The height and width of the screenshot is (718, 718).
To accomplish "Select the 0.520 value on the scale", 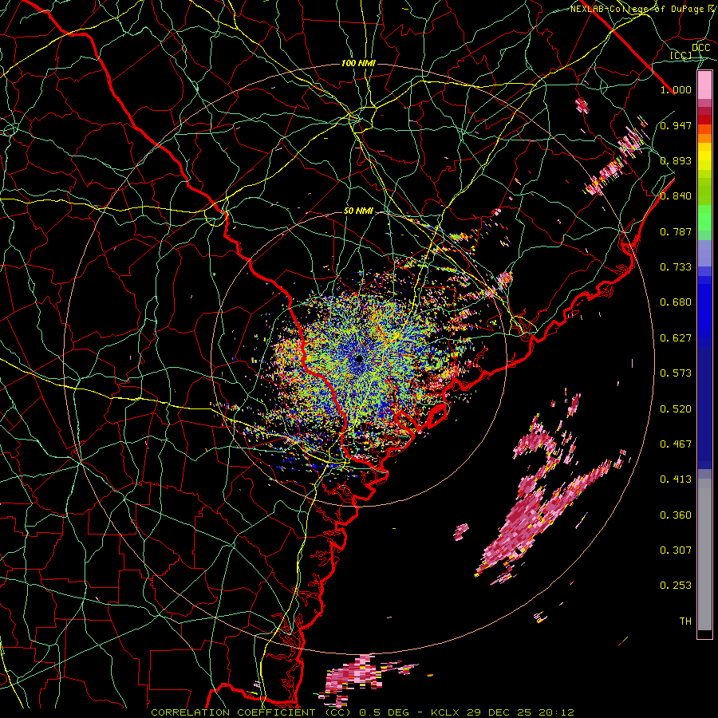I will [676, 409].
